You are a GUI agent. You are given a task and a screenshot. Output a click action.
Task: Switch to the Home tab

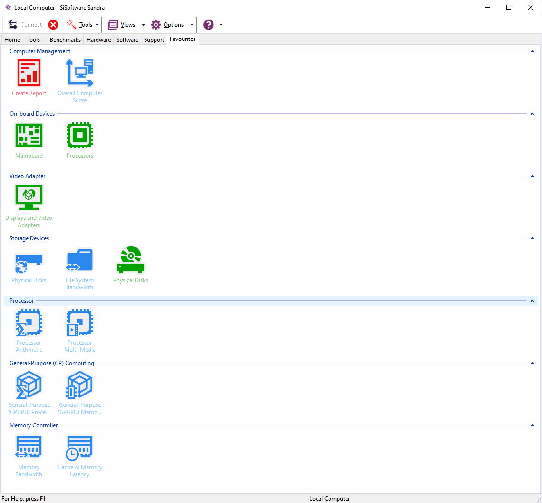[x=12, y=40]
